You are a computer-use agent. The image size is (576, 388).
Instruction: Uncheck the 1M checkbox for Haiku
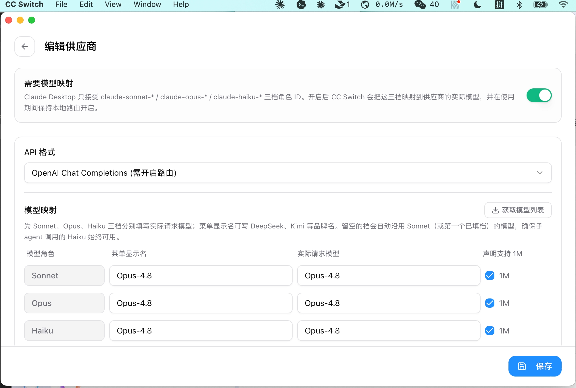click(490, 331)
